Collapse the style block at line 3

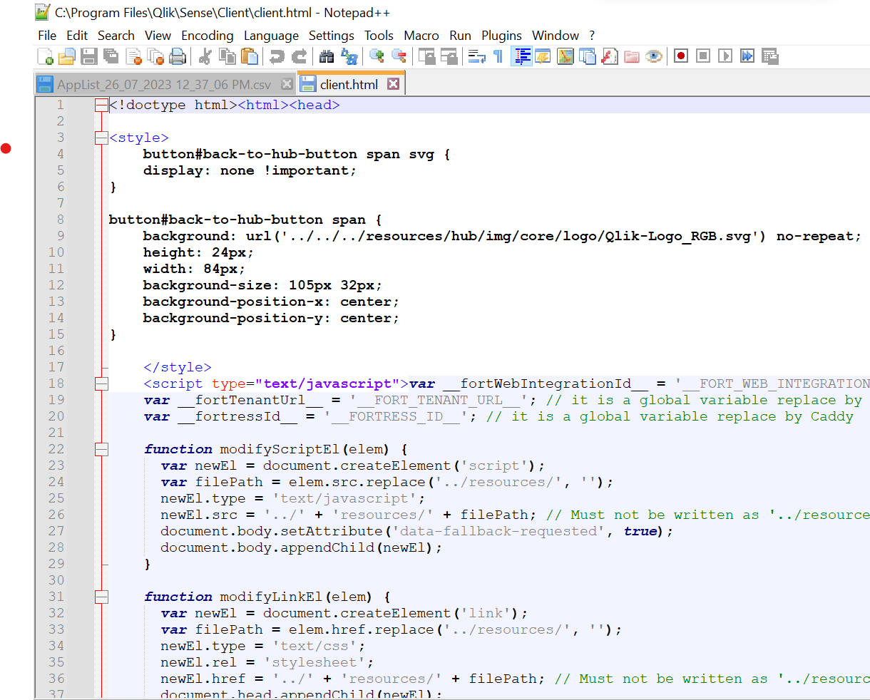pyautogui.click(x=101, y=138)
